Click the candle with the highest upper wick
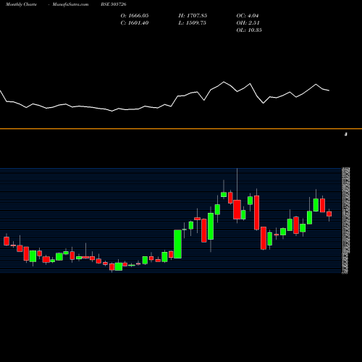 pyautogui.click(x=237, y=209)
